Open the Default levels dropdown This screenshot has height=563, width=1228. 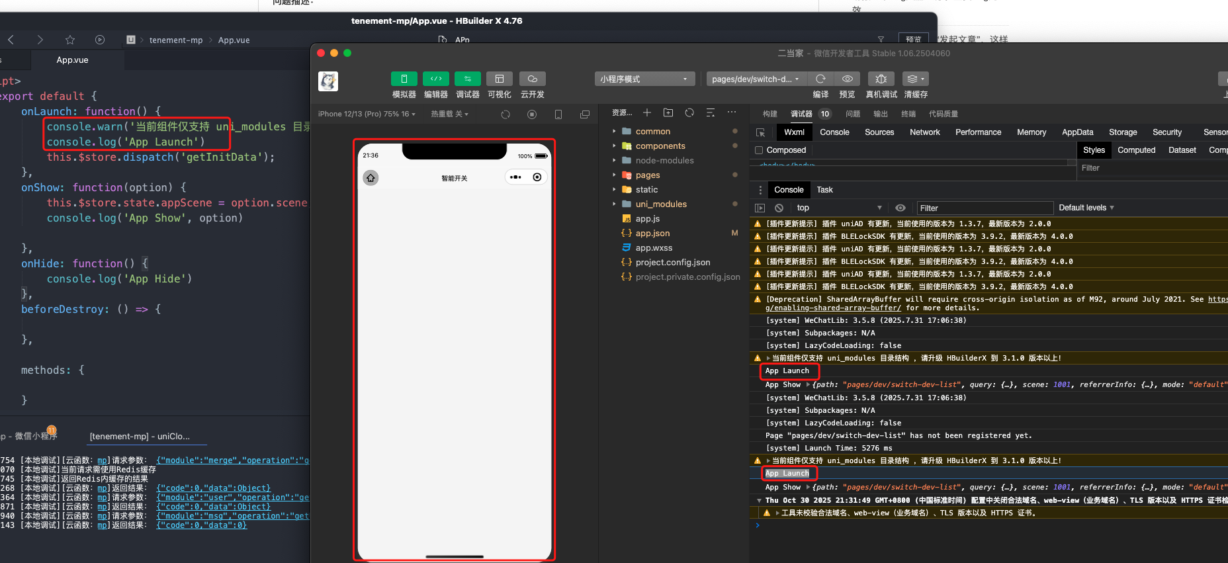click(x=1086, y=208)
